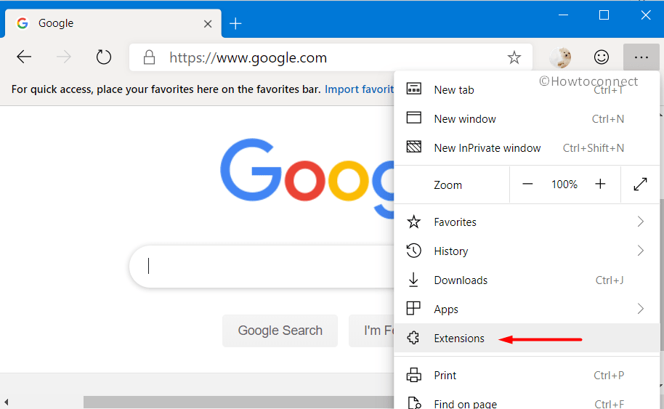Click the Downloads arrow icon
664x409 pixels.
[x=413, y=280]
